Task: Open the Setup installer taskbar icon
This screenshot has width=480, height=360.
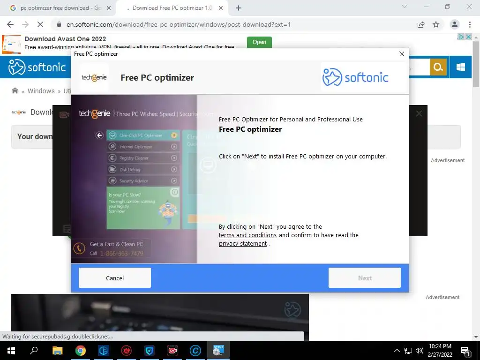Action: 218,351
